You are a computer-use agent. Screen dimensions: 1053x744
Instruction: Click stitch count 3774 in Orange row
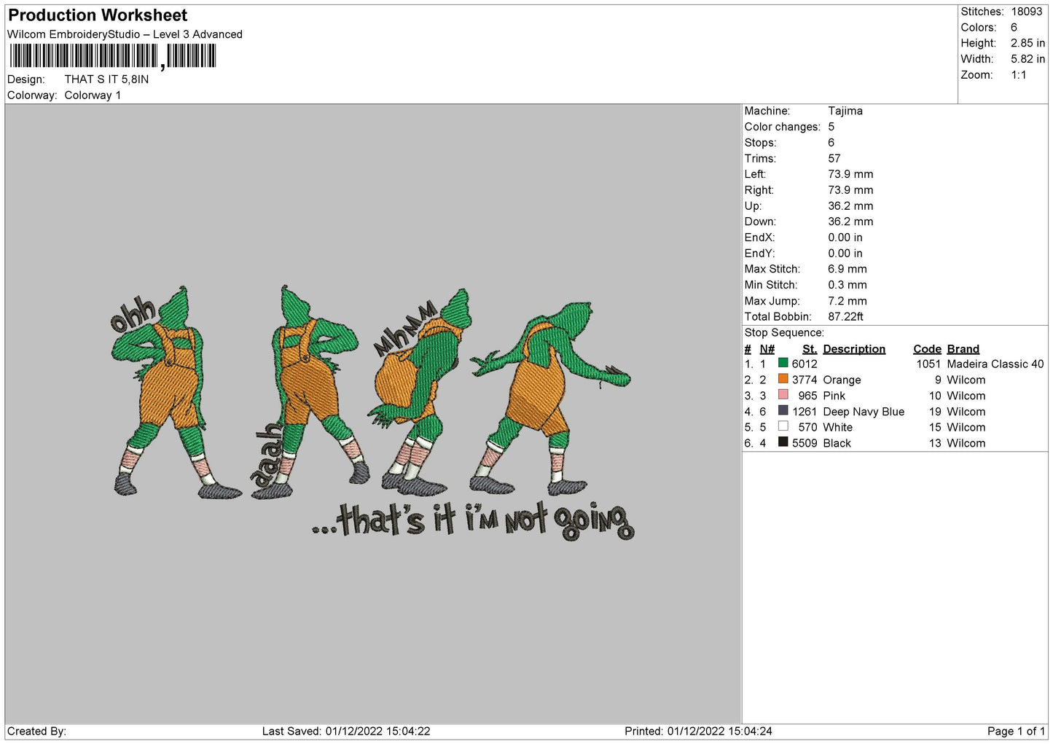[x=805, y=380]
